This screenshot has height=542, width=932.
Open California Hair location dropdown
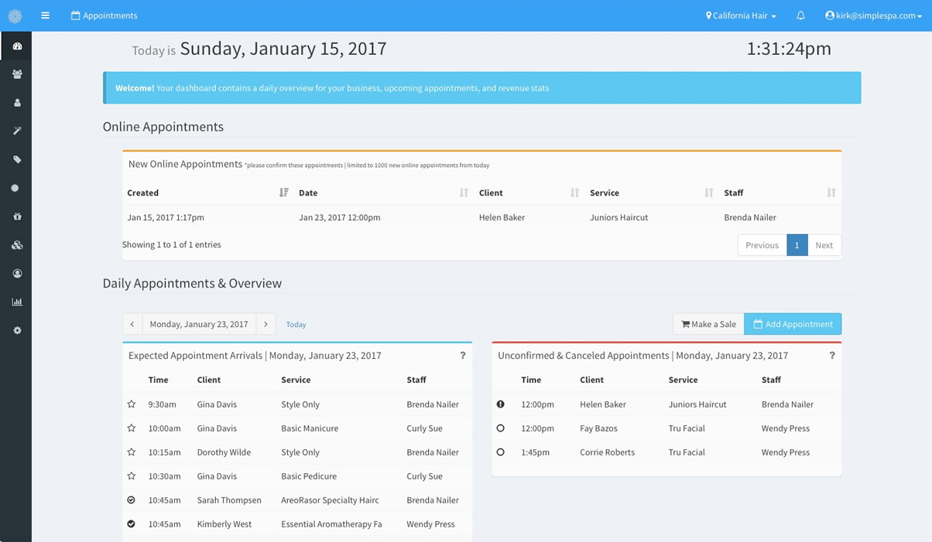point(741,15)
